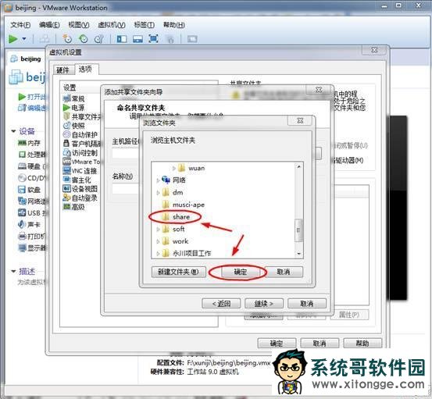Enter full screen mode icon
Image resolution: width=432 pixels, height=399 pixels.
coord(153,38)
